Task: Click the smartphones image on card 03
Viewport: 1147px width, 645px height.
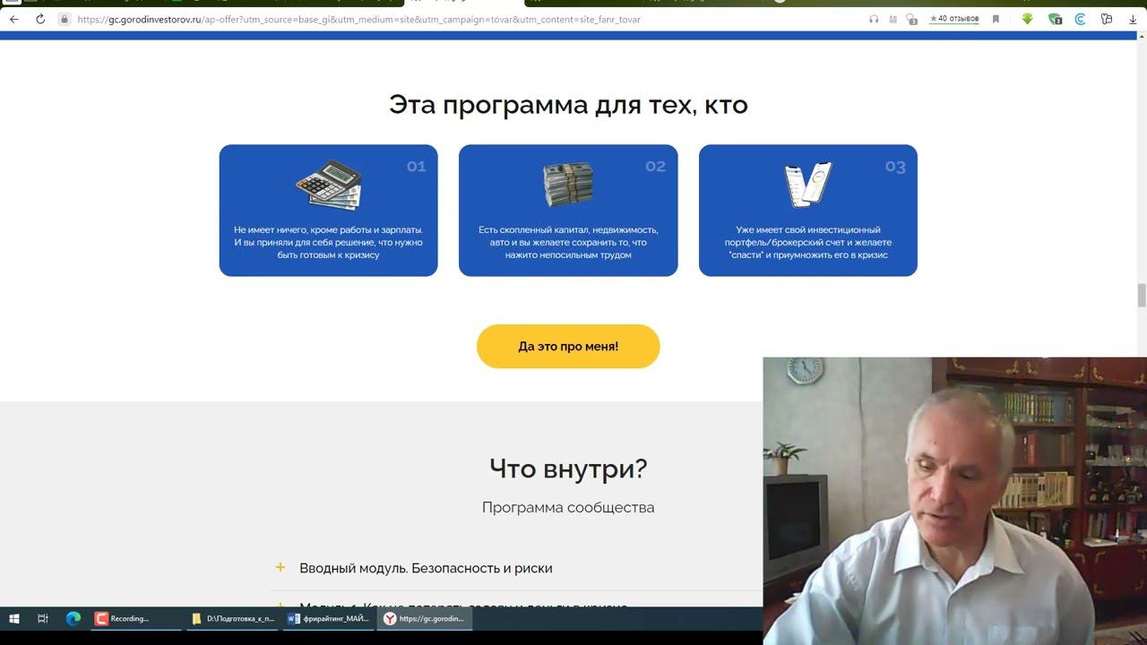Action: [808, 185]
